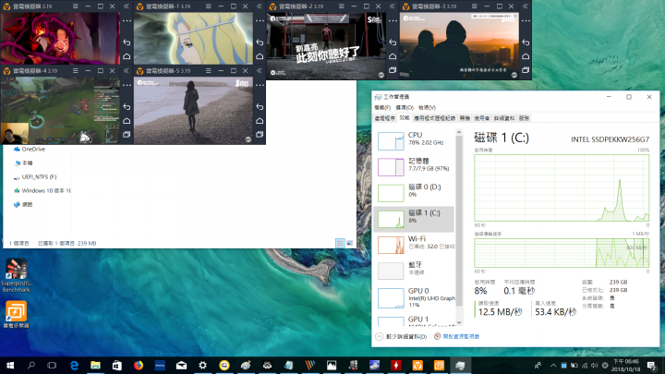Viewport: 665px width, 374px height.
Task: Click the home button in 雷電模擬器-2
Action: coord(393,56)
